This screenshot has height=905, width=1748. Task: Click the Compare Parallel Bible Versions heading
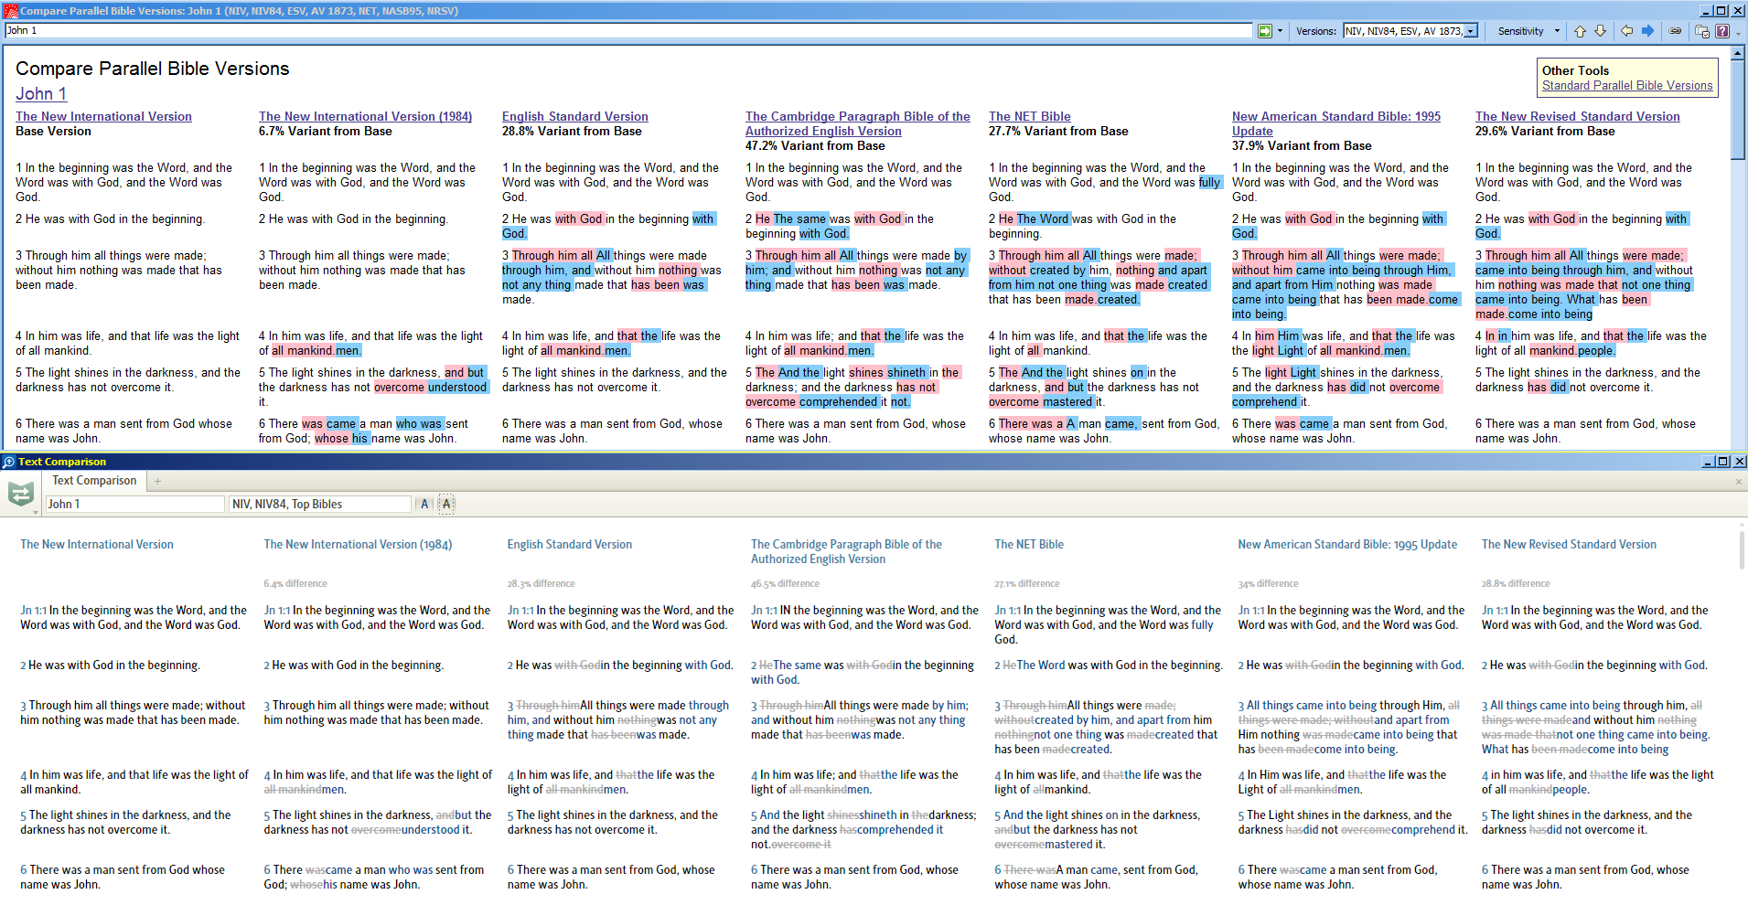[x=153, y=69]
